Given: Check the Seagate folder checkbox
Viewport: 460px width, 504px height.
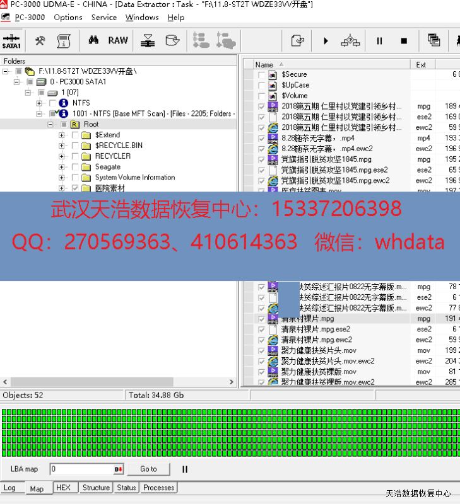Looking at the screenshot, I should tap(76, 167).
